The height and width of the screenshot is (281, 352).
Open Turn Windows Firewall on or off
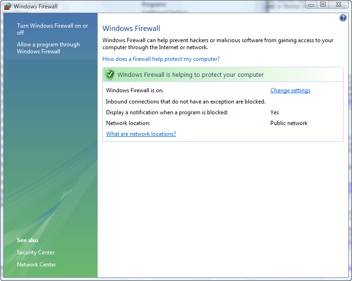coord(52,29)
